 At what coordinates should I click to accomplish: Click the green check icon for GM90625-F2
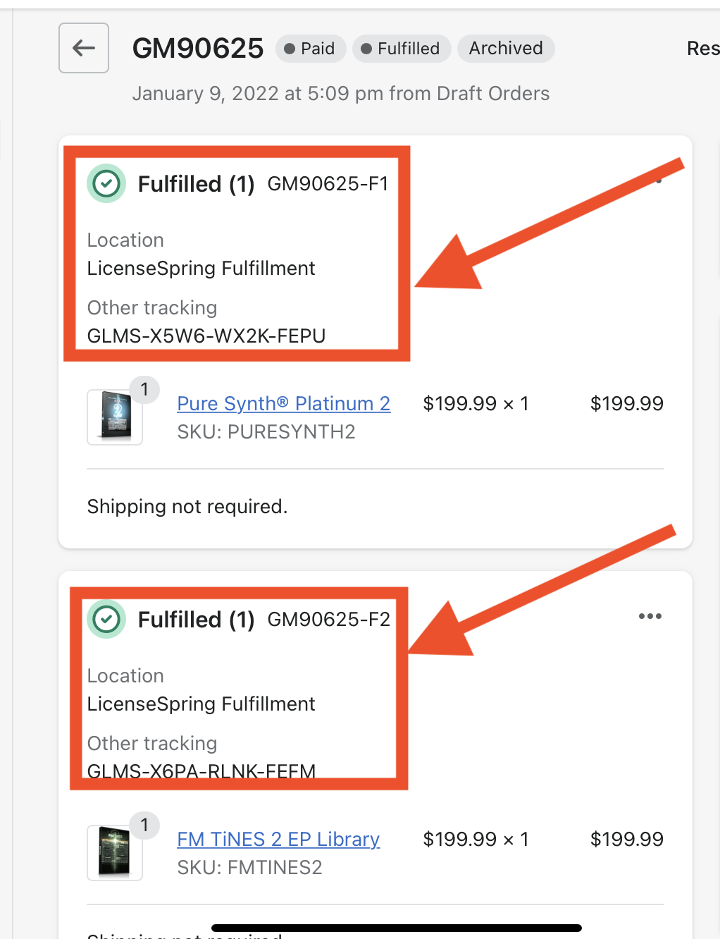pyautogui.click(x=106, y=620)
